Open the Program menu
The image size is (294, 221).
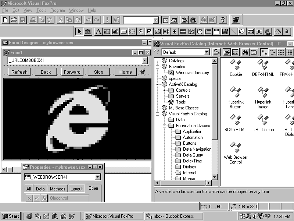pyautogui.click(x=57, y=10)
